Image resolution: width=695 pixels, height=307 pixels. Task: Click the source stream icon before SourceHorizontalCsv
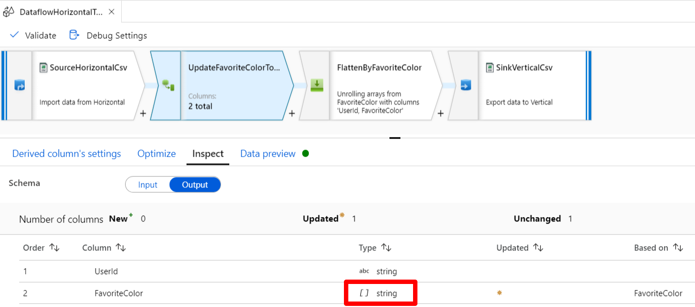tap(20, 86)
